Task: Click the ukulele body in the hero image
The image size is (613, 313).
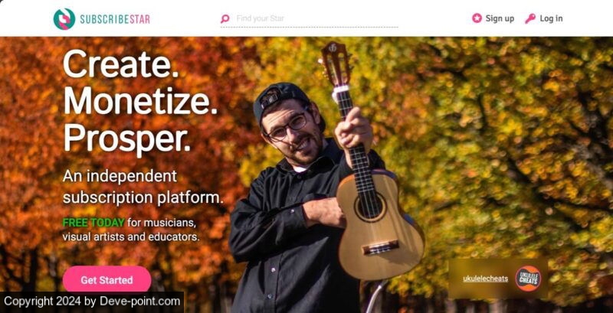Action: tap(379, 227)
